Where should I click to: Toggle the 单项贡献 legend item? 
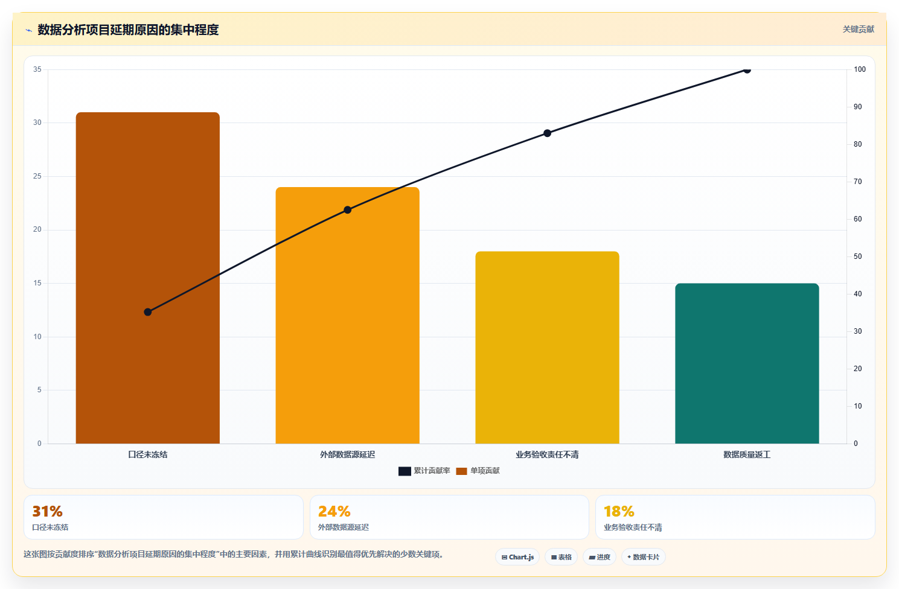coord(478,471)
